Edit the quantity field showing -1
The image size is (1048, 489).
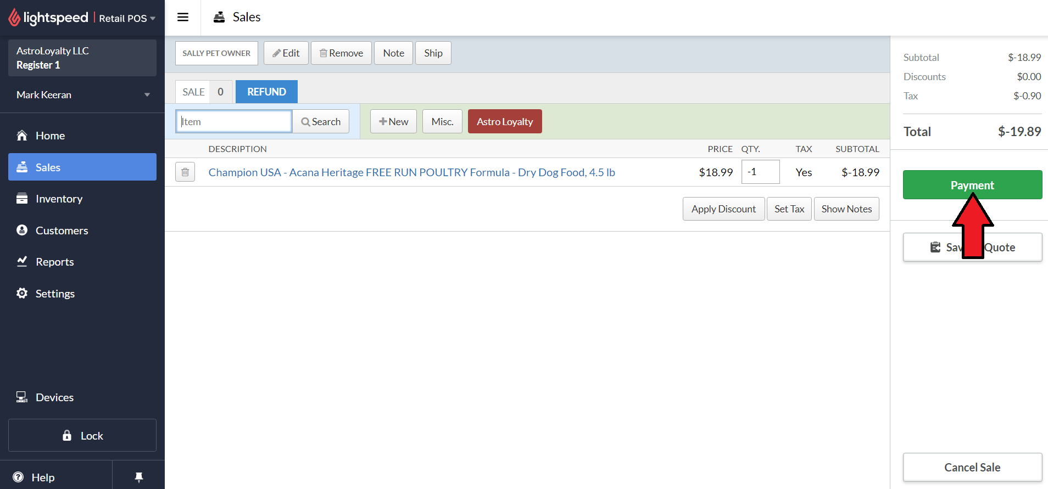760,172
